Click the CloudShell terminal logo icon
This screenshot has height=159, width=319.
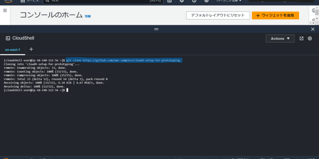pos(8,38)
